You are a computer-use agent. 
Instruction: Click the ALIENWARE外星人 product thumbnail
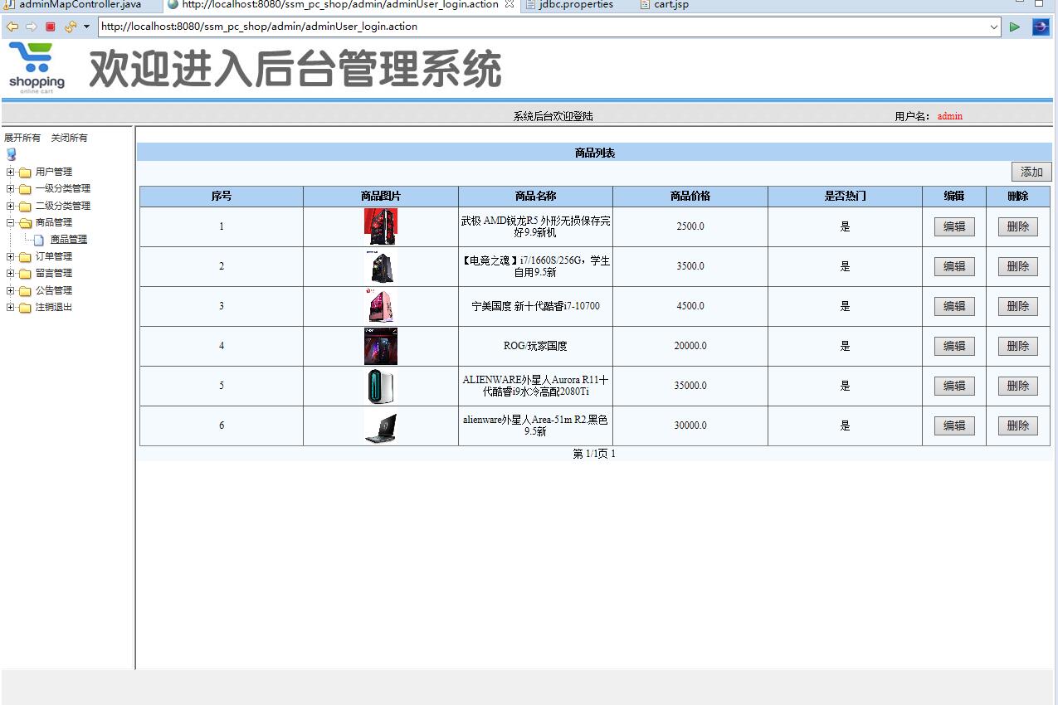point(380,385)
